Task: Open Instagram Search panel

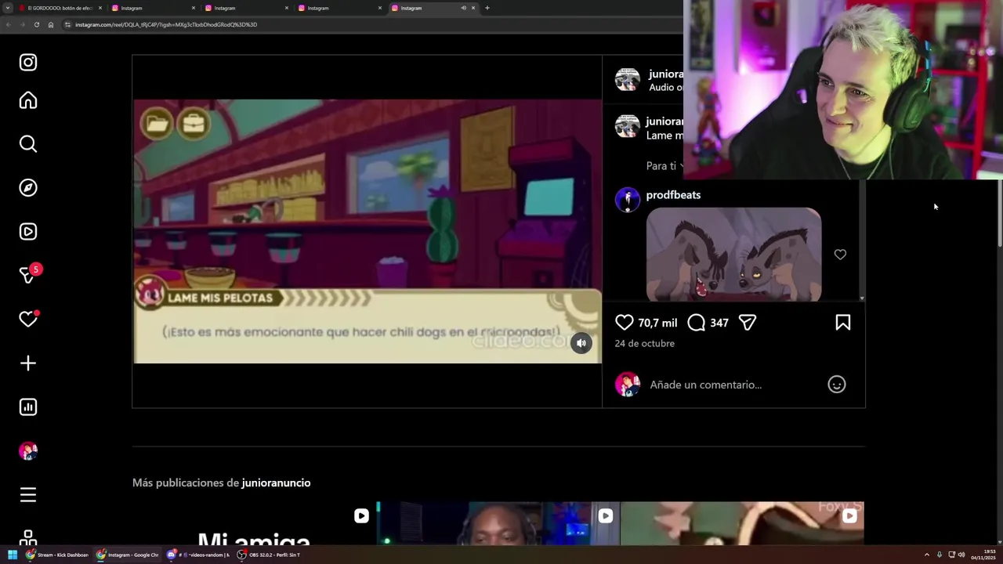Action: [x=28, y=144]
